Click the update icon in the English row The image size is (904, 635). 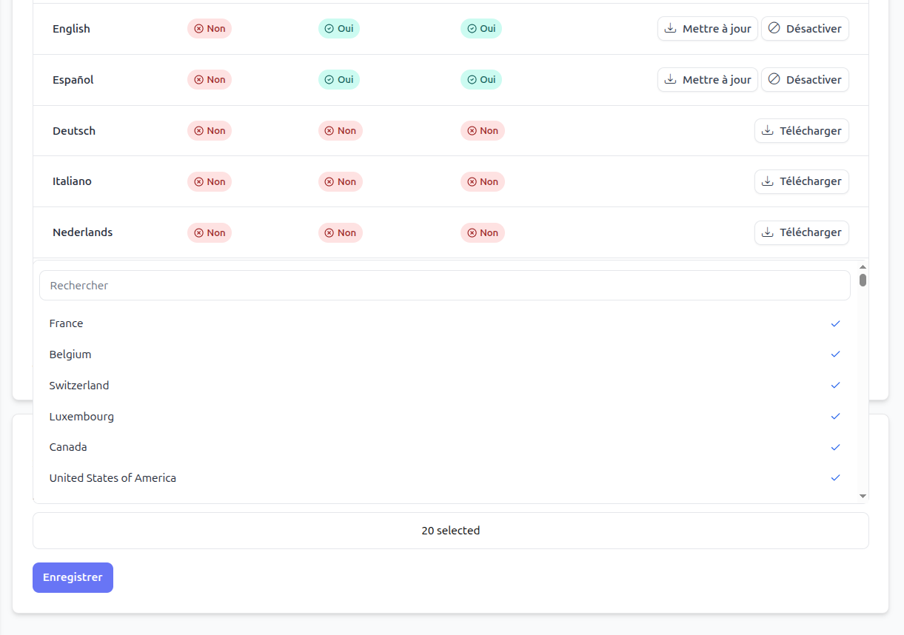pyautogui.click(x=671, y=29)
